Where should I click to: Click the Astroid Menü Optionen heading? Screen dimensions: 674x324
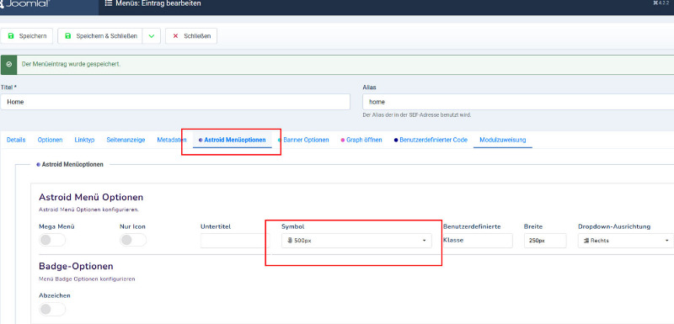tap(91, 198)
